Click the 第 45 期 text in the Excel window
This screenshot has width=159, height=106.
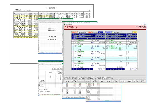click(x=52, y=37)
